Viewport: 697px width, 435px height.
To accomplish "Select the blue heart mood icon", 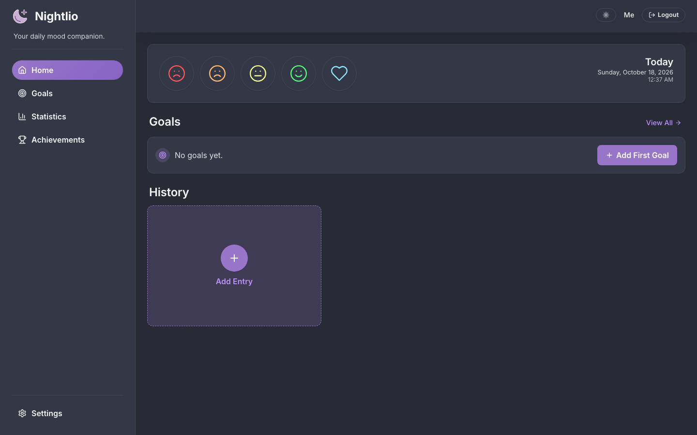I will pyautogui.click(x=339, y=73).
